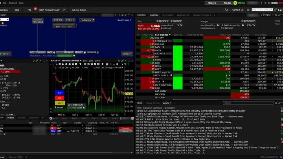
Task: Open the Trades view in top bar
Action: click(x=227, y=3)
